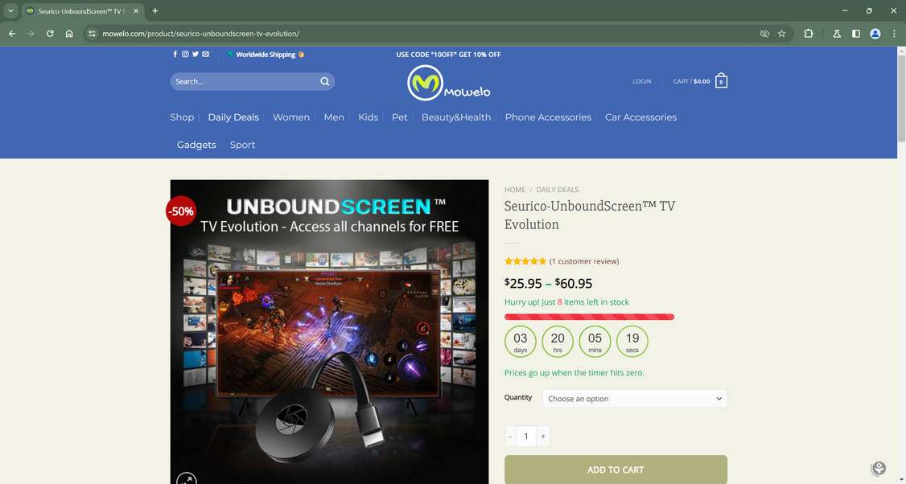906x484 pixels.
Task: Switch to the Seurico-UnboundScreen browser tab
Action: click(76, 11)
